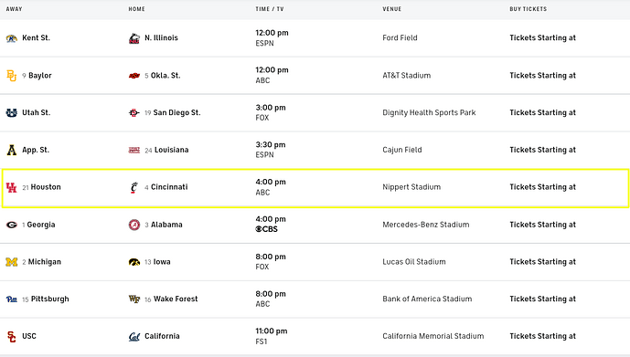Viewport: 630px width, 357px height.
Task: Click the Mercedes-Benz Stadium venue link
Action: (425, 225)
